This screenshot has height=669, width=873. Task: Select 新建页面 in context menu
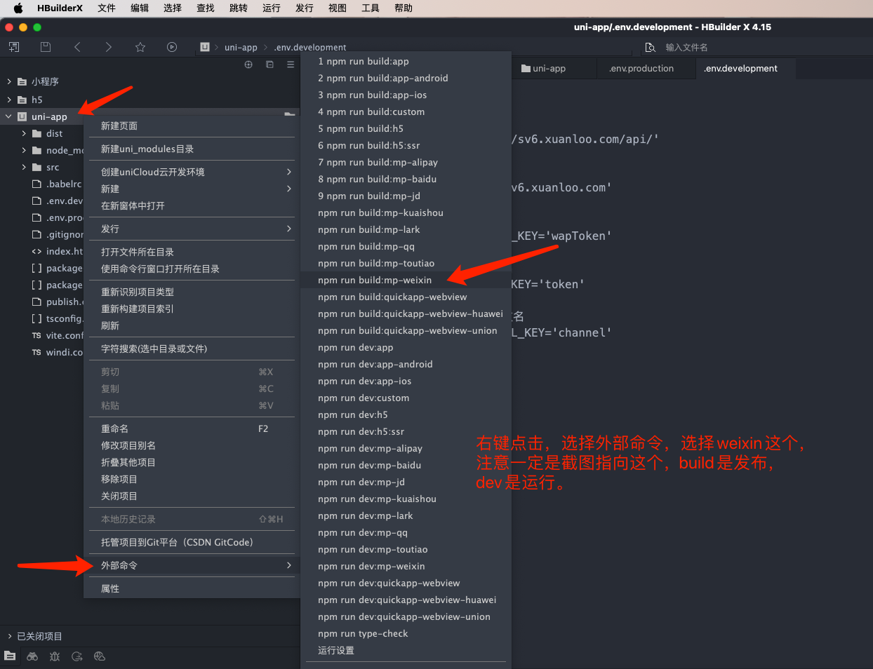click(x=192, y=126)
